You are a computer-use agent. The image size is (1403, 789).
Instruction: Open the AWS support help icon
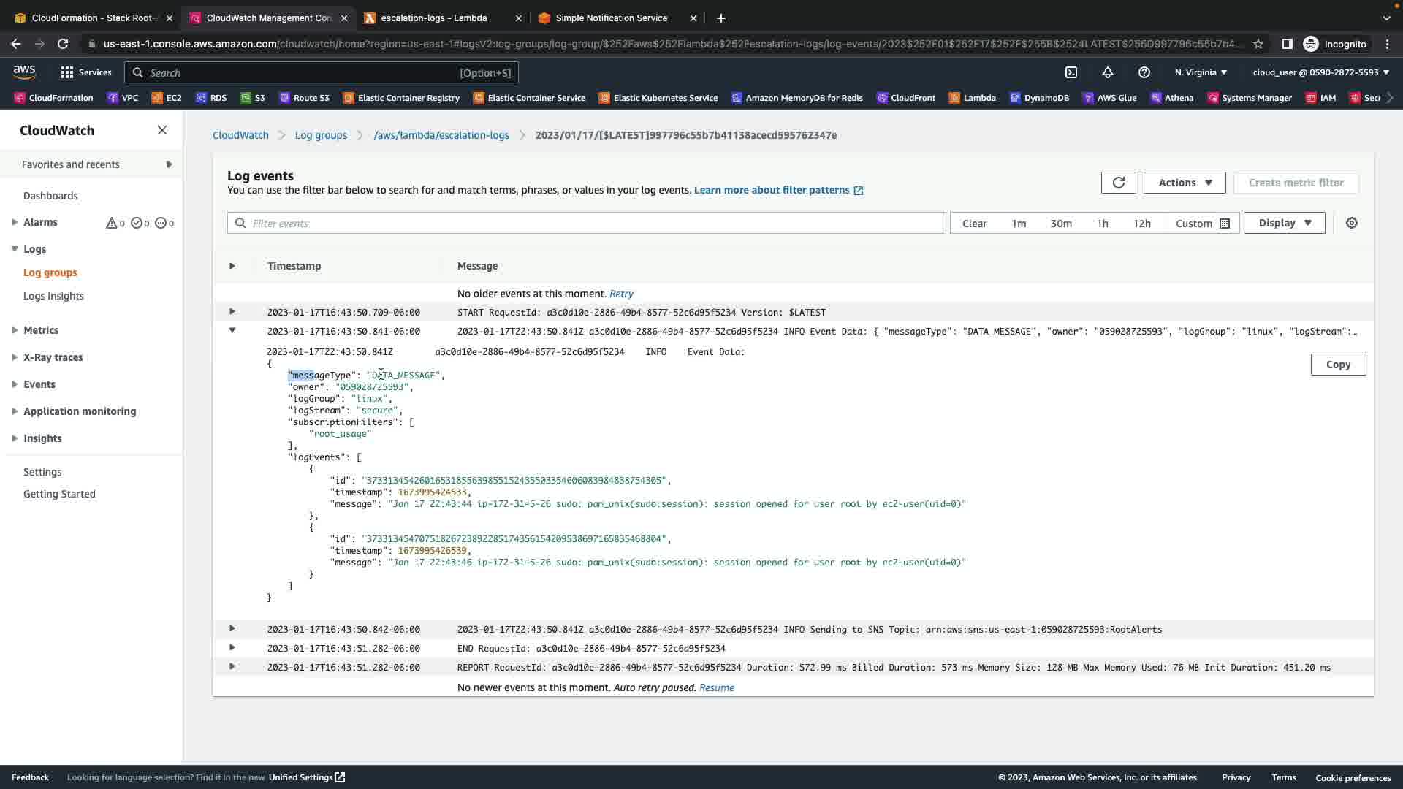[1144, 72]
